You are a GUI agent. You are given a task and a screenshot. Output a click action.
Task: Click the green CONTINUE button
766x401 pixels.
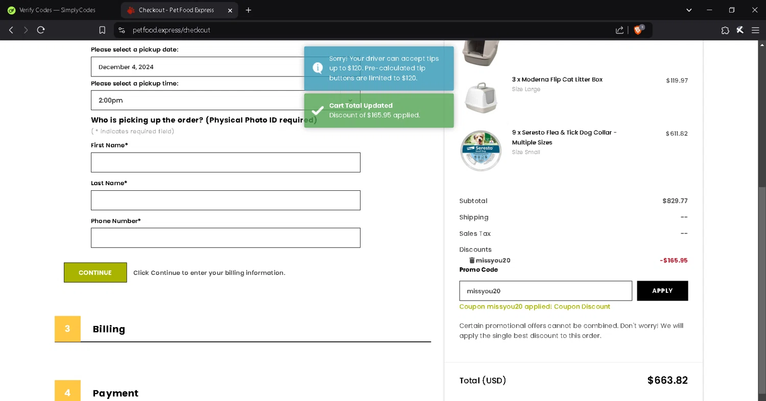[x=95, y=272]
